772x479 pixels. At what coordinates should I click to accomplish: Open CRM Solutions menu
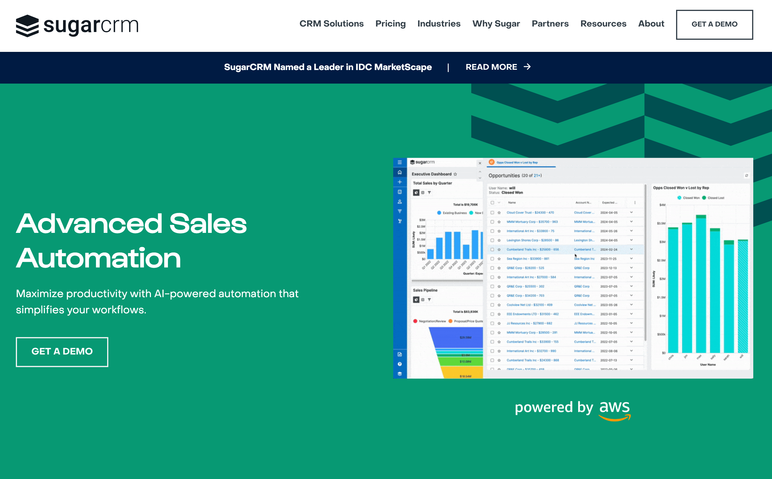[331, 24]
